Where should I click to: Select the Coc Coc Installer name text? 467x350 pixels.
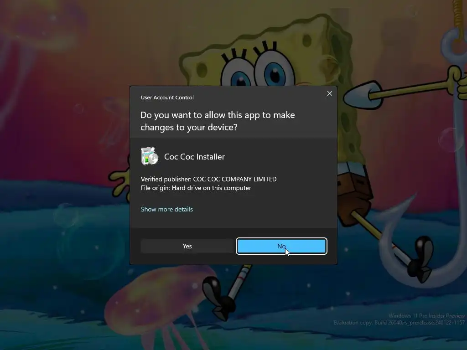[x=194, y=157]
